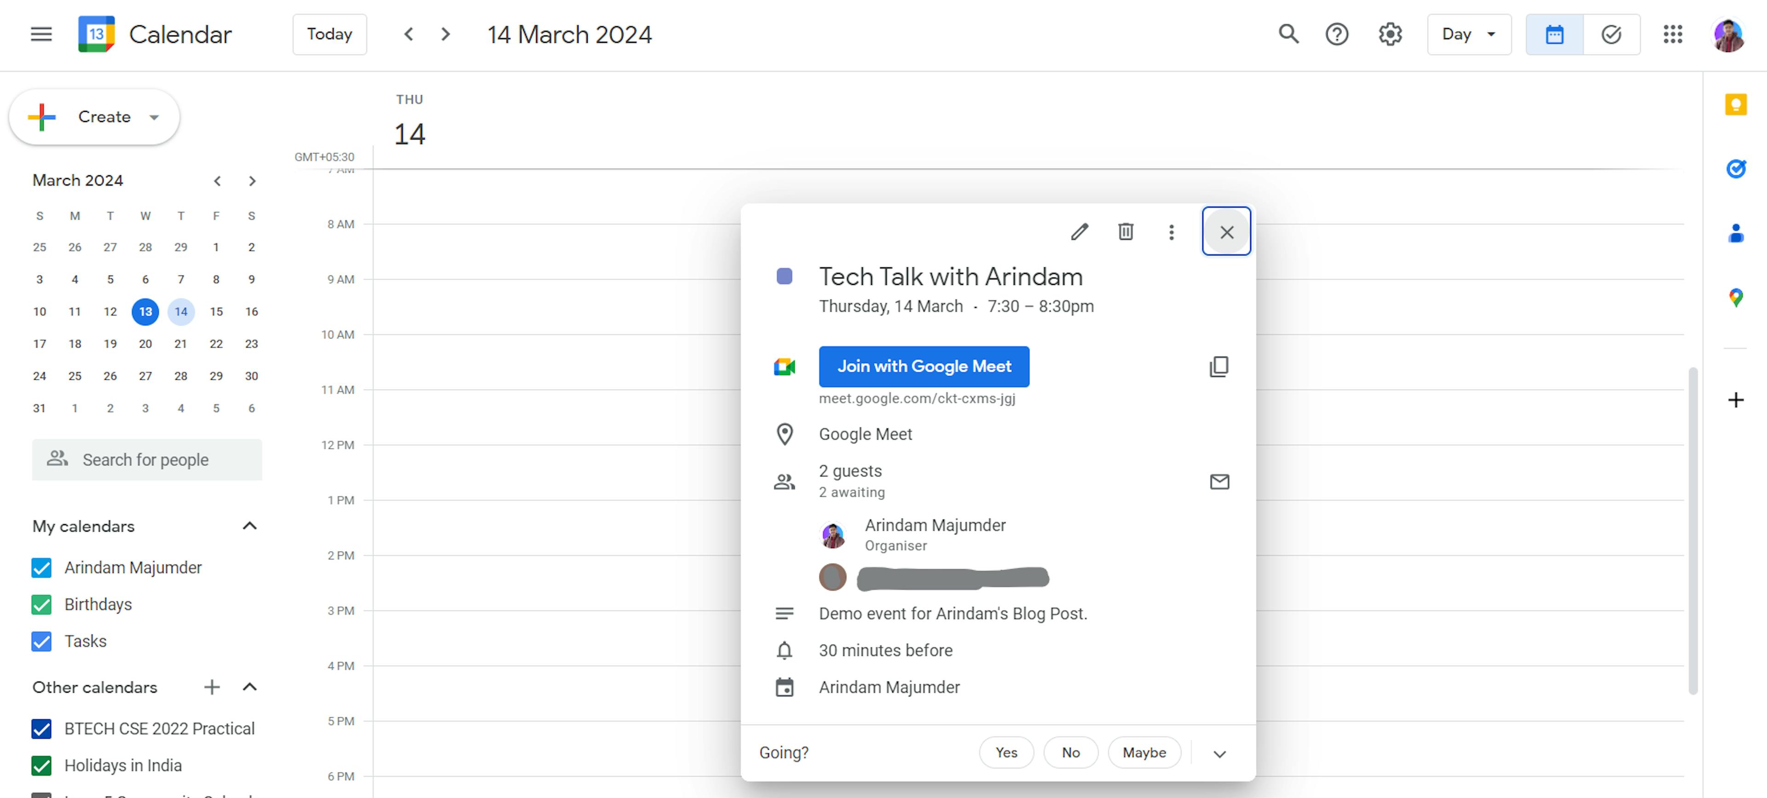The image size is (1767, 798).
Task: Get add-ons plus icon in side panel
Action: pyautogui.click(x=1735, y=400)
